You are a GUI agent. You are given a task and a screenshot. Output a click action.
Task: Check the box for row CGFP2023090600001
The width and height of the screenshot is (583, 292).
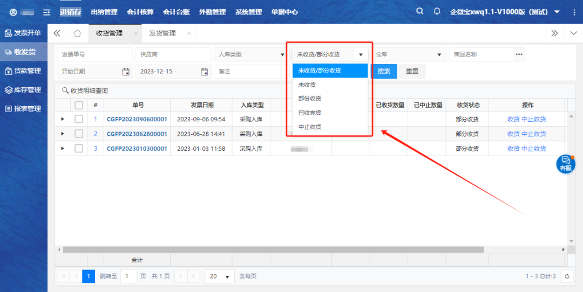(79, 119)
